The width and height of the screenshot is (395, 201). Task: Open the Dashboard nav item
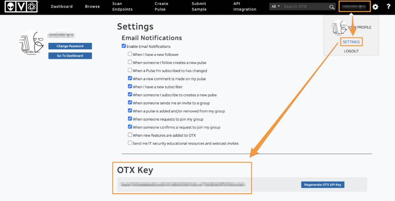click(62, 6)
